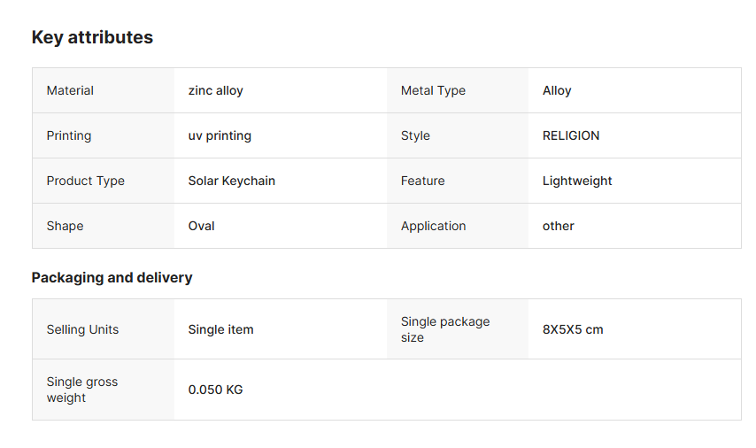Click the Product Type label

click(86, 181)
